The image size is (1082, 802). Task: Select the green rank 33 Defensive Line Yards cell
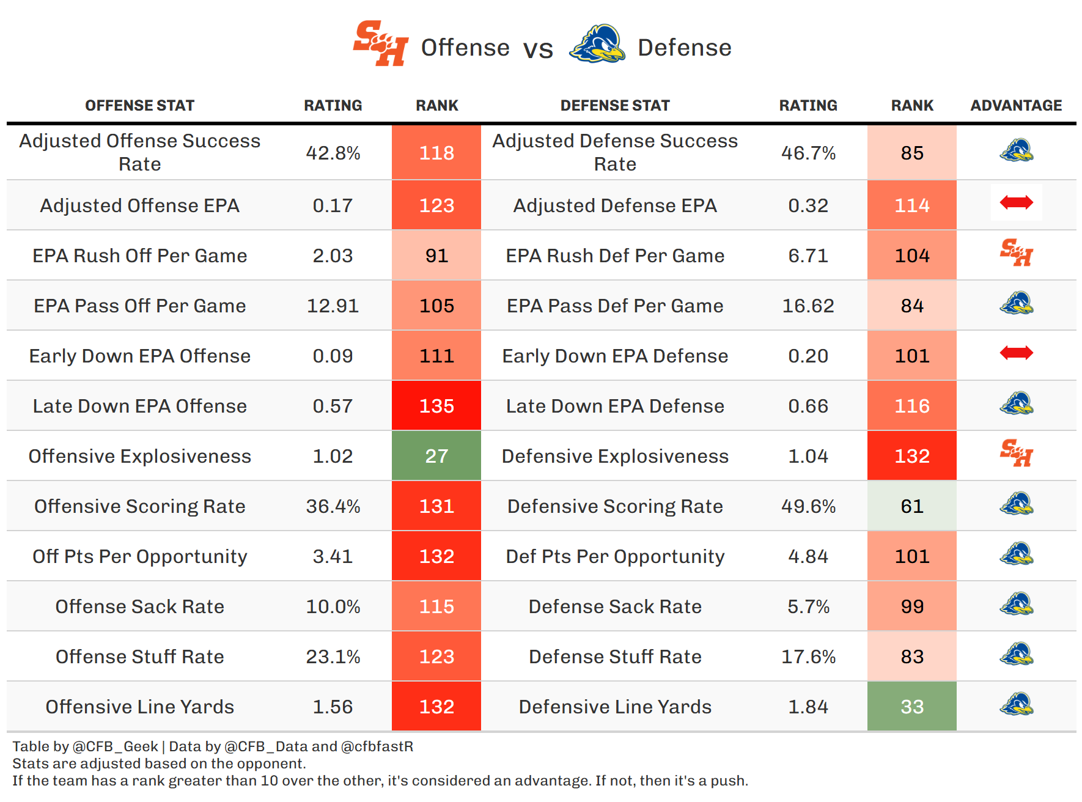tap(911, 707)
